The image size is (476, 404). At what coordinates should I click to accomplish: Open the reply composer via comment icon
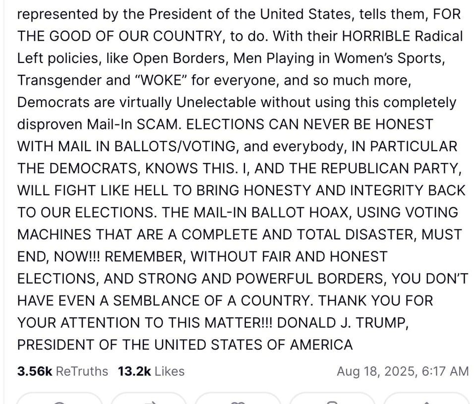[59, 402]
